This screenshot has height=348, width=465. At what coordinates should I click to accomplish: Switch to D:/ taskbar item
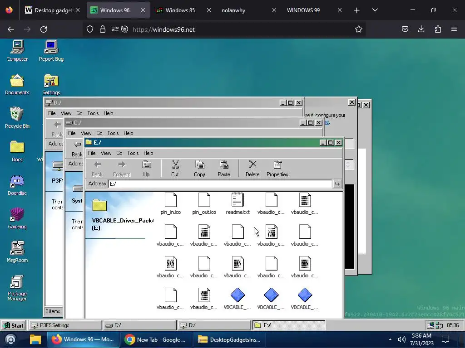[214, 325]
